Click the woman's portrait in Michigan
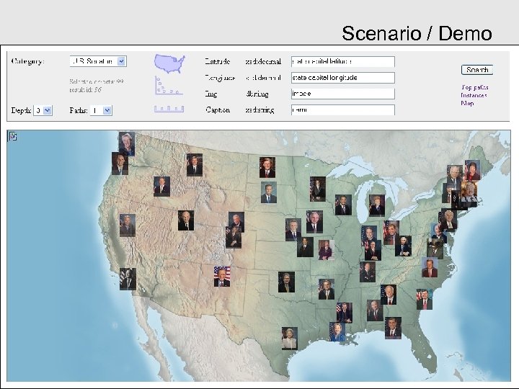519x389 pixels. click(377, 205)
